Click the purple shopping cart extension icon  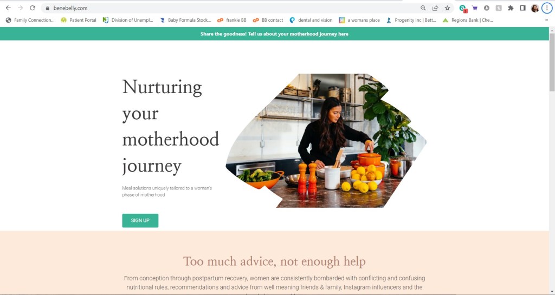point(475,8)
